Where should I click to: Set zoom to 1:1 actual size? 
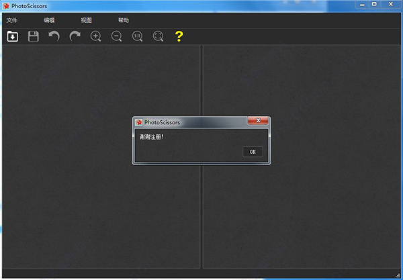tap(137, 36)
